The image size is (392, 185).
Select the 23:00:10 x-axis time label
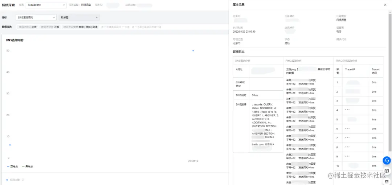(193, 161)
